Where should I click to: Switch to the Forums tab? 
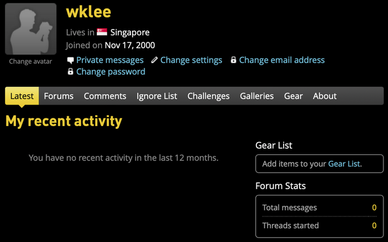click(x=59, y=96)
